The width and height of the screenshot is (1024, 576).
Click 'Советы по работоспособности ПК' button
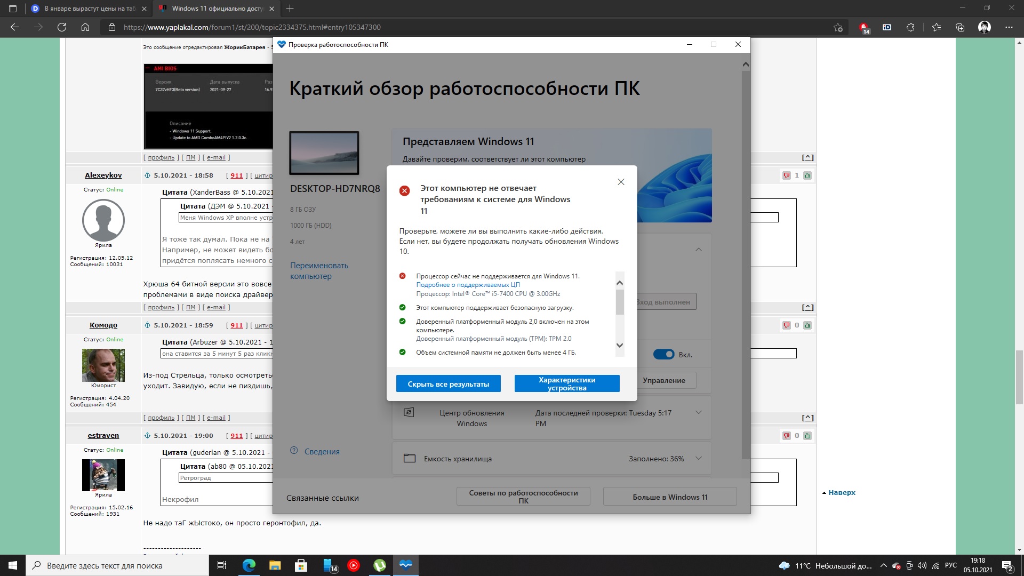[523, 497]
